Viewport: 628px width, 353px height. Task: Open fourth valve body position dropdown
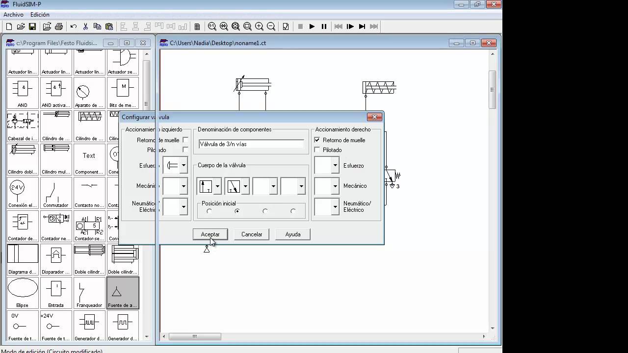[302, 186]
